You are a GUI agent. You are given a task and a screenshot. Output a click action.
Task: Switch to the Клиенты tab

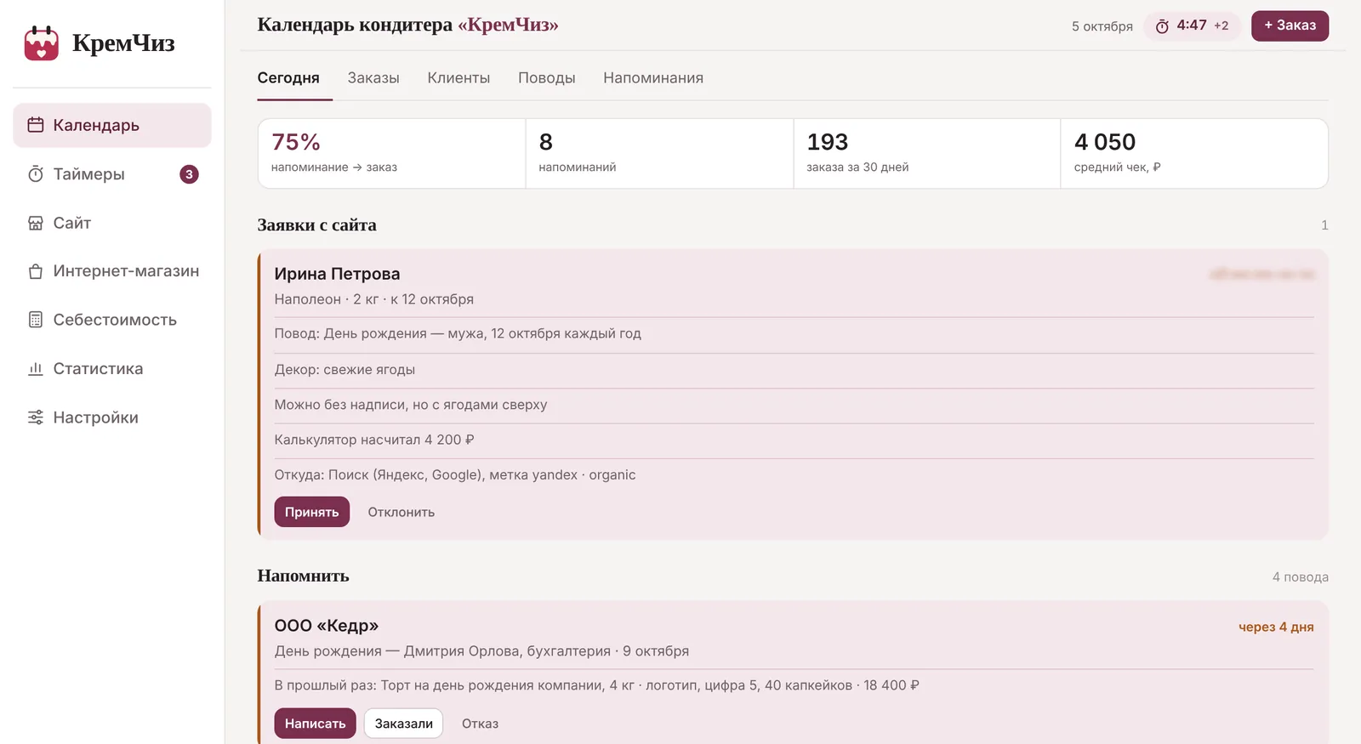(458, 78)
